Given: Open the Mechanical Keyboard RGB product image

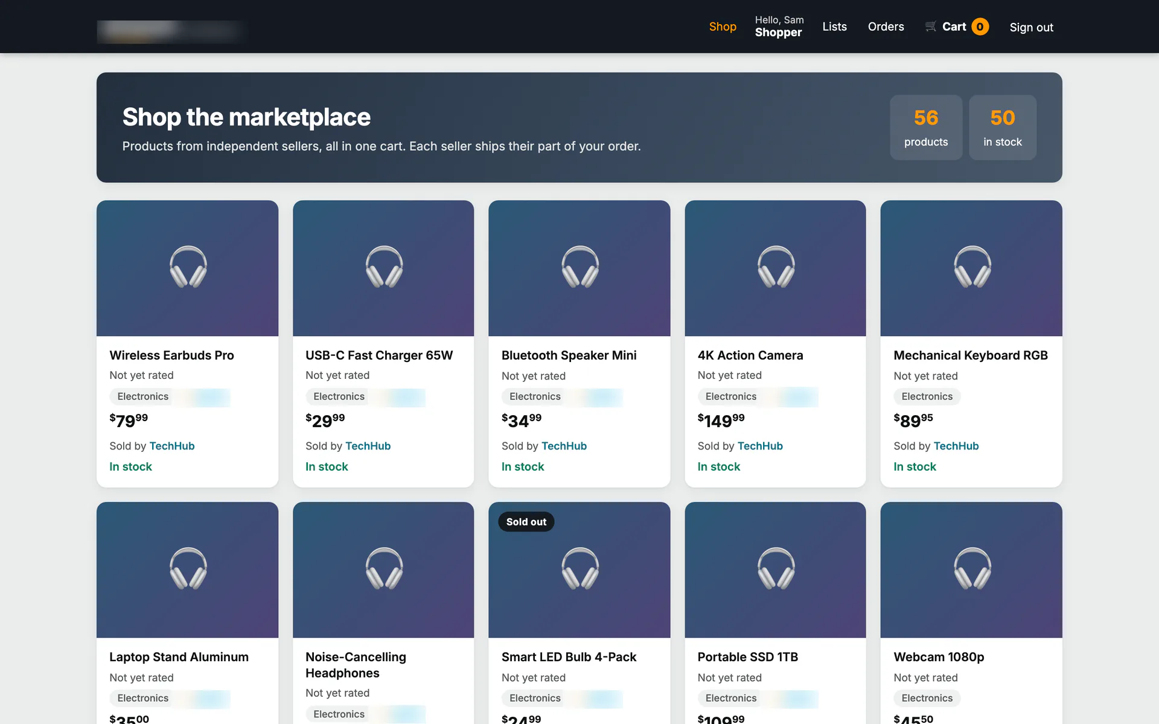Looking at the screenshot, I should 971,268.
